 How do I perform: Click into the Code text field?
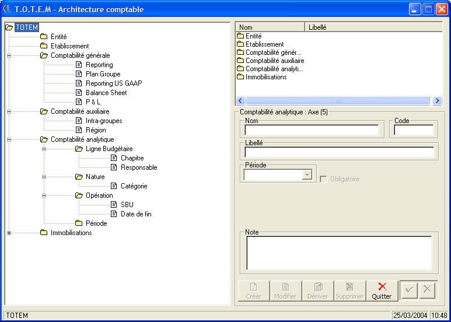coord(414,130)
